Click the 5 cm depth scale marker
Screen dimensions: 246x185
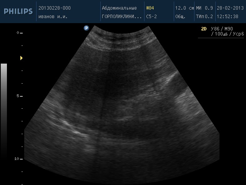pyautogui.click(x=18, y=96)
